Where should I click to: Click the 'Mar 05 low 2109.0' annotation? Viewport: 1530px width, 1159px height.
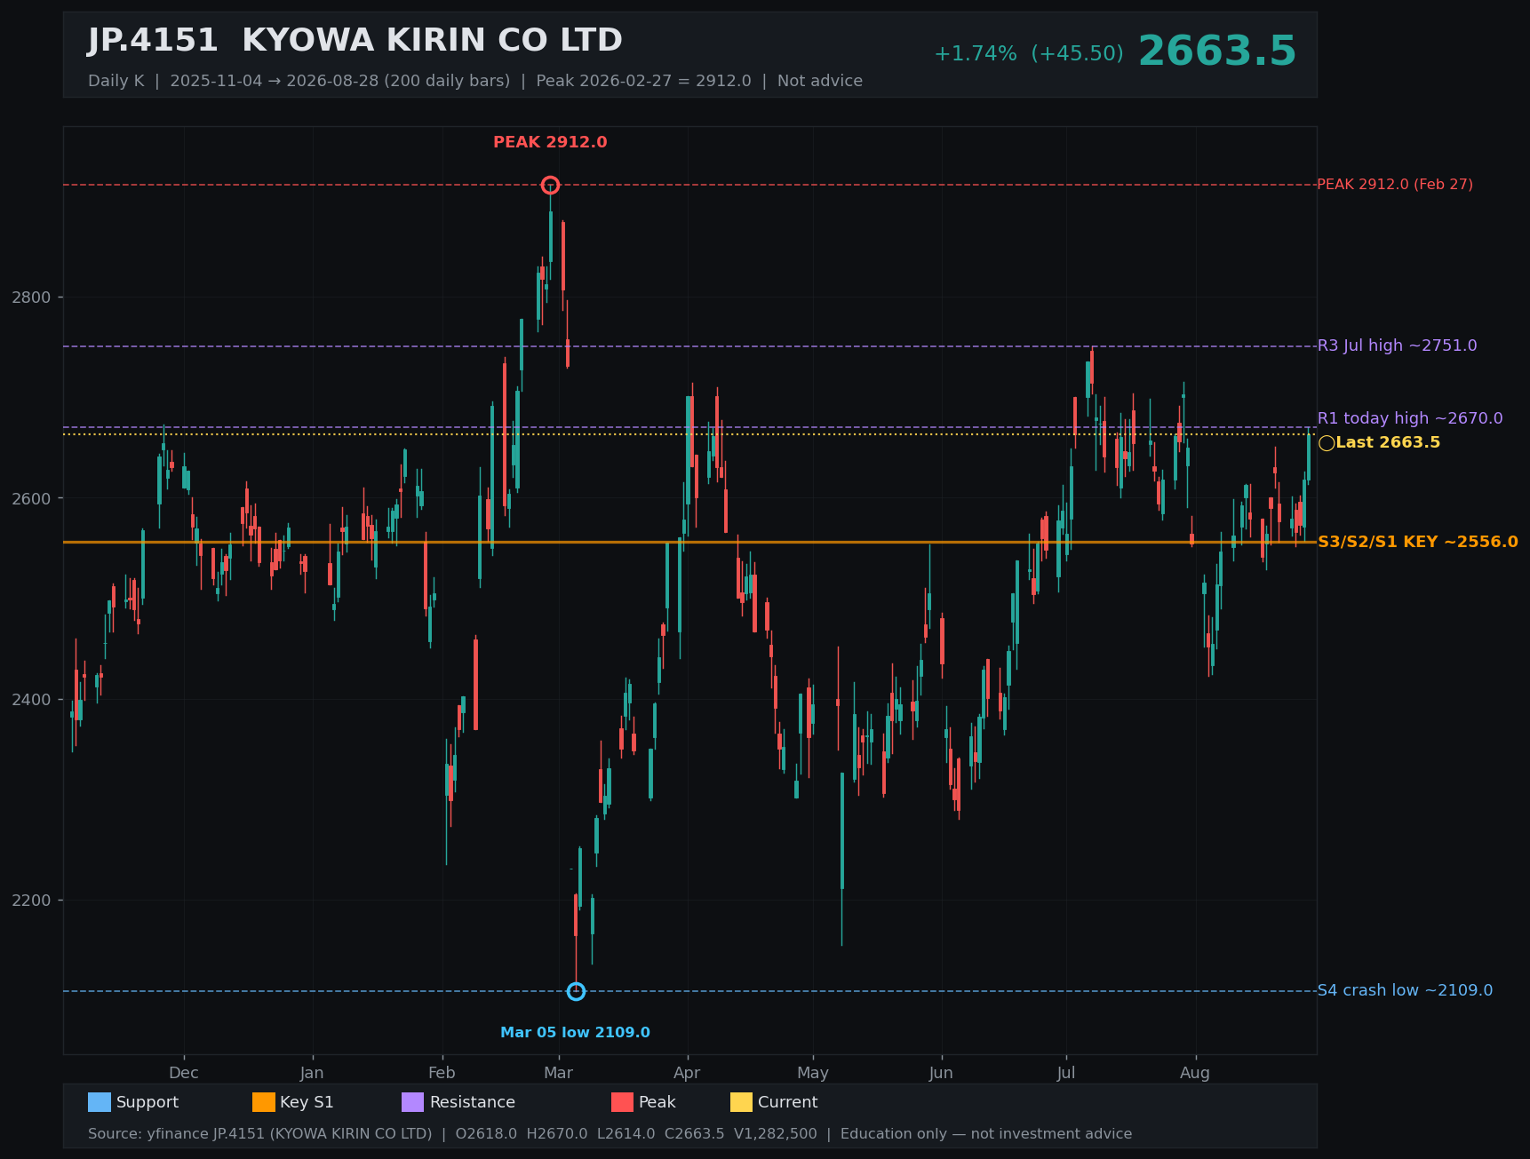[x=575, y=1033]
